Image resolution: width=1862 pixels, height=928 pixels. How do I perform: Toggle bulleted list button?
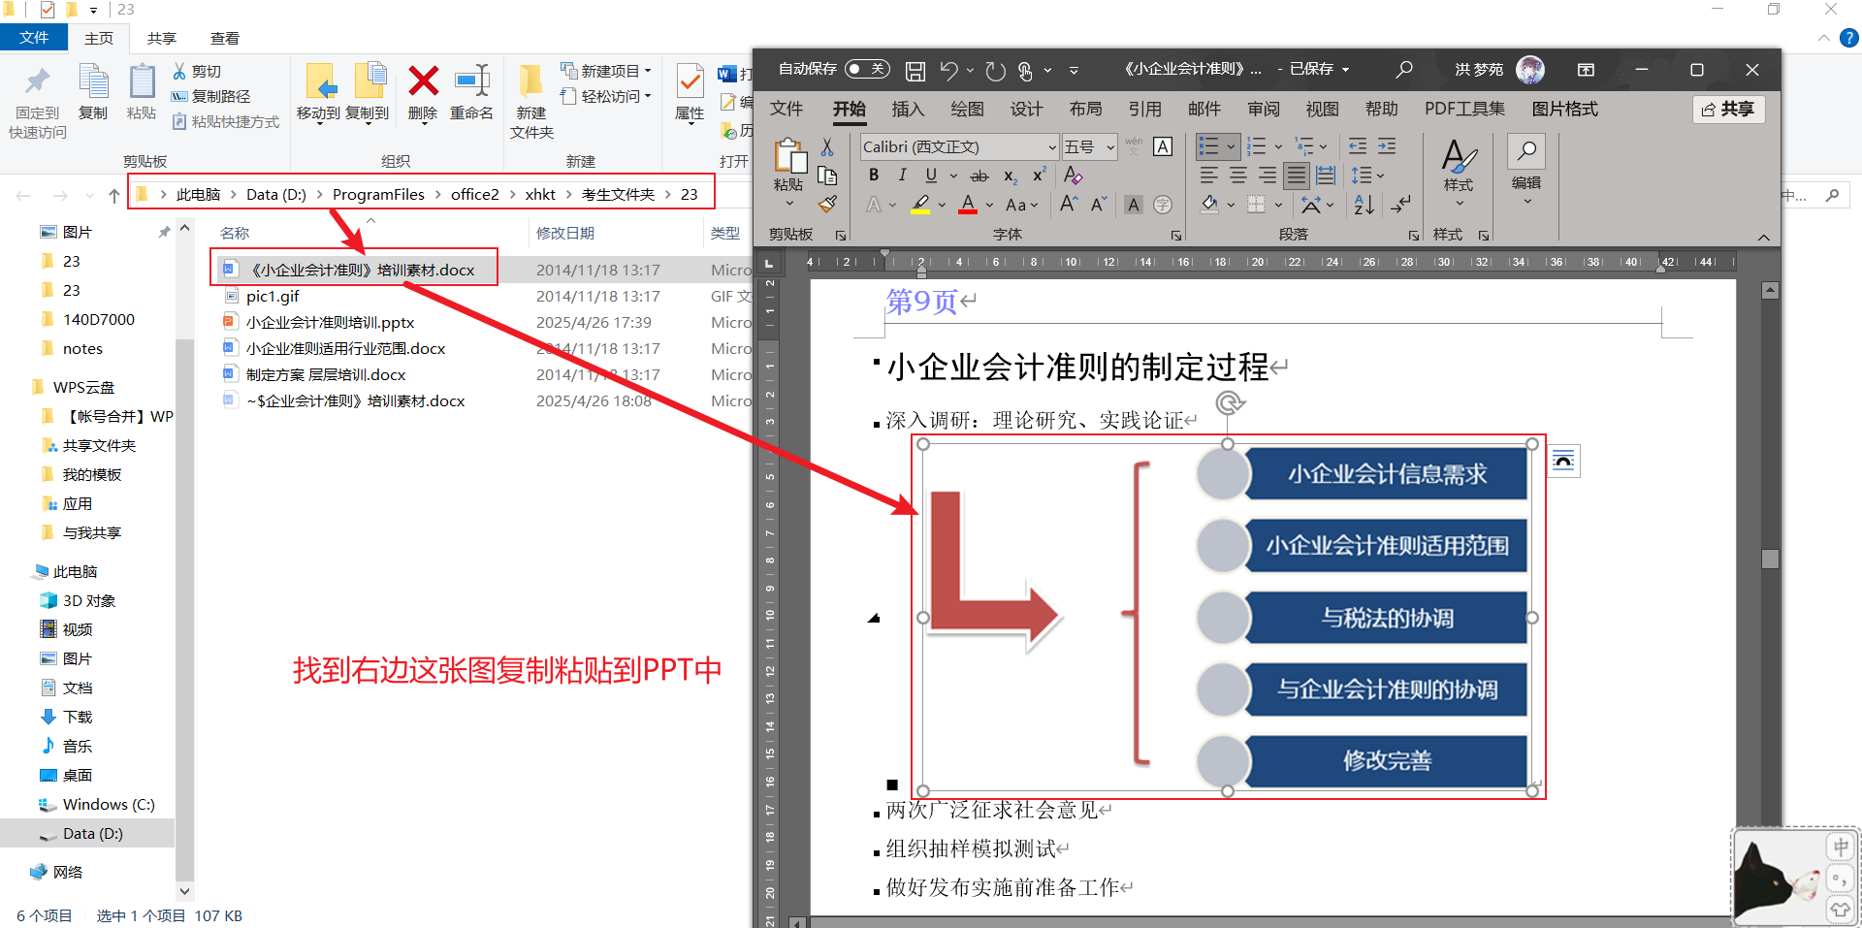(1208, 146)
